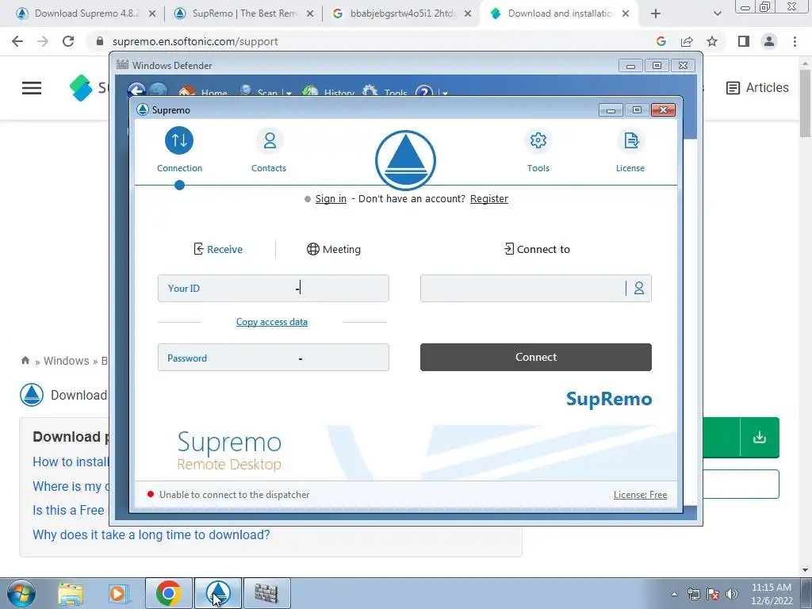The width and height of the screenshot is (812, 609).
Task: Open the Windows Start button
Action: point(21,593)
